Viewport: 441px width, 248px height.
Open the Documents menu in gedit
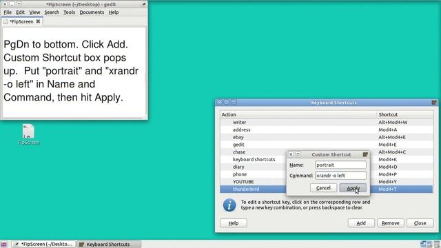point(92,12)
